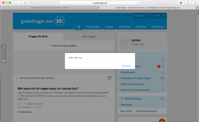Select the gutefrage.net browser tab
199x122 pixels.
pyautogui.click(x=148, y=8)
